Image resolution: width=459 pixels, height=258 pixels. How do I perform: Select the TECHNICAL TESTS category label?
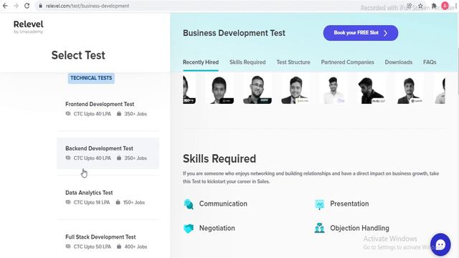pos(91,78)
